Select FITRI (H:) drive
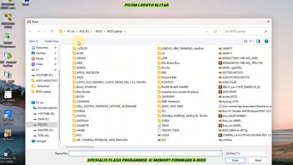293x165 pixels. point(43,136)
